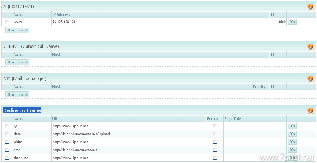The image size is (317, 163).
Task: Click the data name cell
Action: click(32, 134)
